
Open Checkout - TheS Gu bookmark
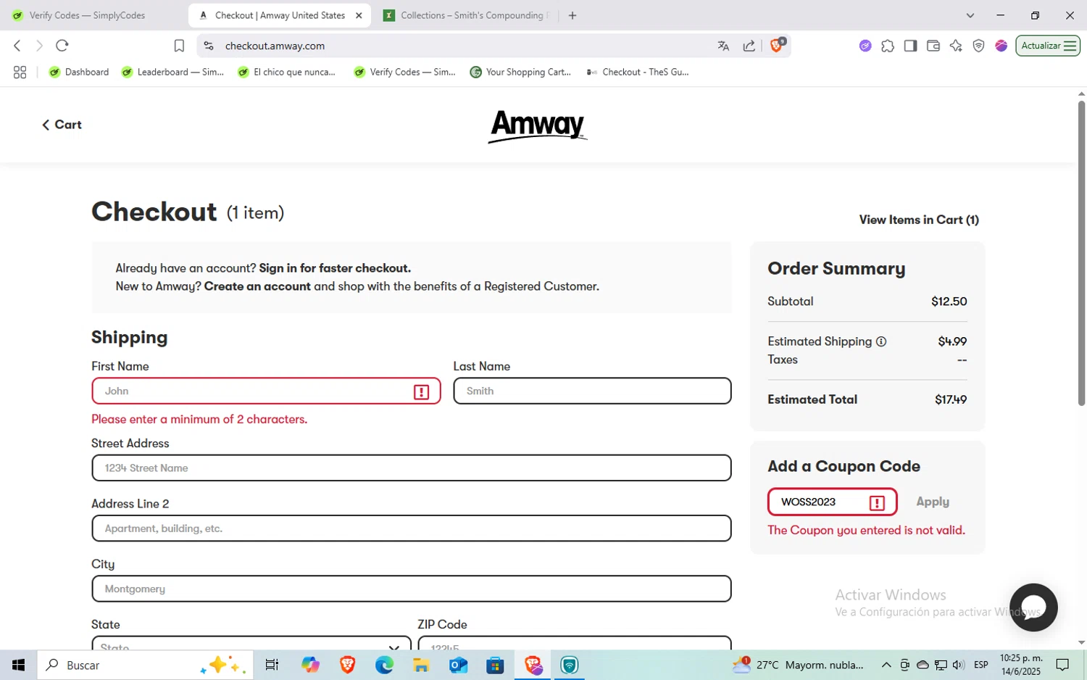[x=638, y=72]
